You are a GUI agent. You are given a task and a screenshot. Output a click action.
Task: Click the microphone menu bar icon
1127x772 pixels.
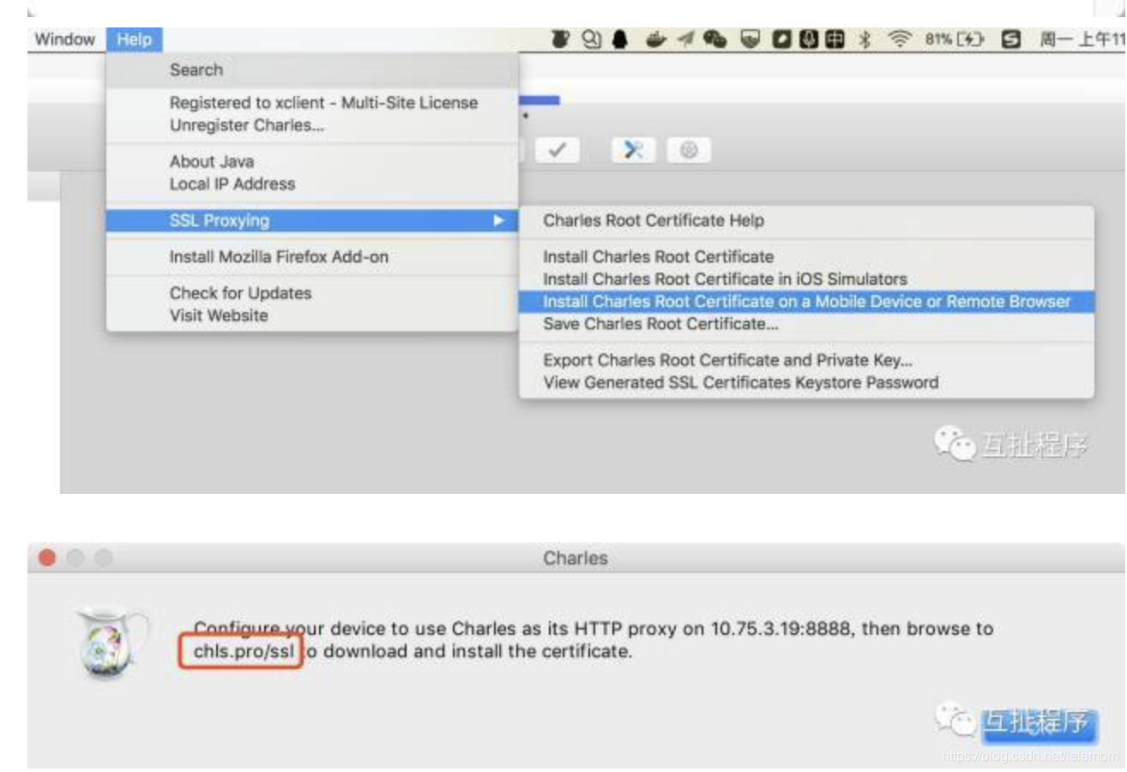[809, 39]
